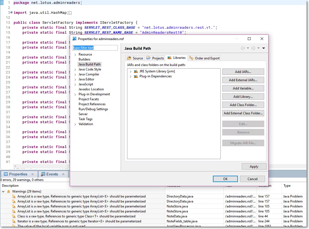The width and height of the screenshot is (309, 229).
Task: Close the Events view tab
Action: click(63, 174)
